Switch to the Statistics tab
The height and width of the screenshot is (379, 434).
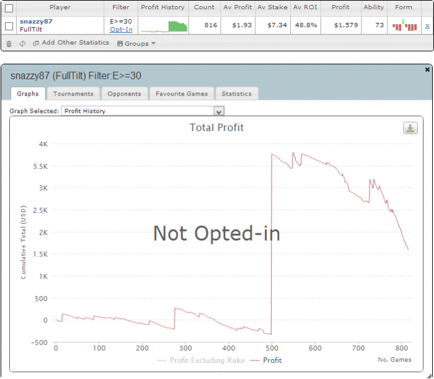(237, 94)
